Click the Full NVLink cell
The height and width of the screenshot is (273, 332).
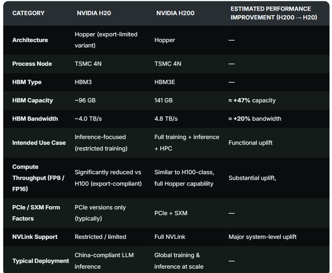point(170,237)
